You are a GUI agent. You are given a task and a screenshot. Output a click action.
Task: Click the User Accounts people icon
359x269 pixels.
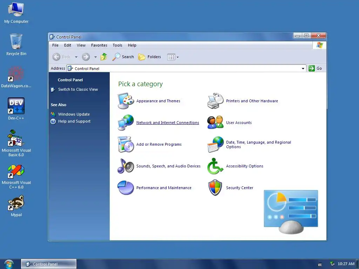[216, 123]
